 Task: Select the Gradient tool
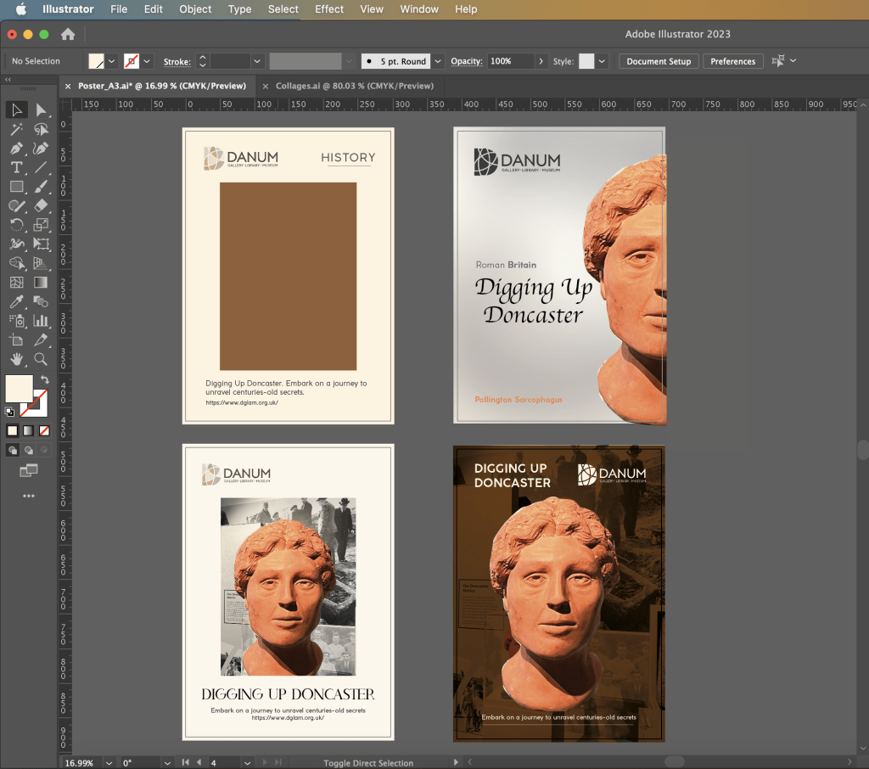click(41, 283)
